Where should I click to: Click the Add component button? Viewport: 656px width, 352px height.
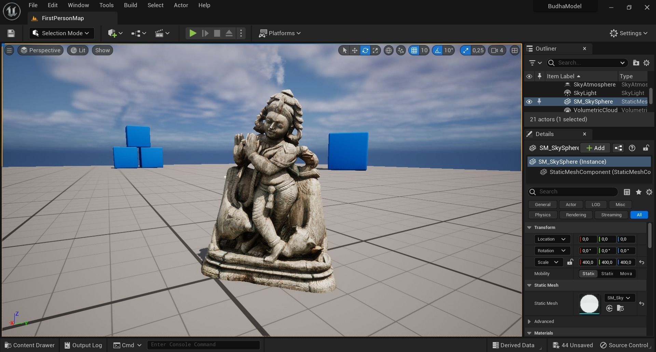click(595, 148)
